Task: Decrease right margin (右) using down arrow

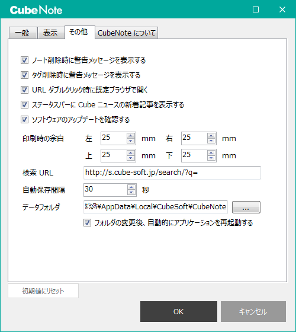Action: 211,141
